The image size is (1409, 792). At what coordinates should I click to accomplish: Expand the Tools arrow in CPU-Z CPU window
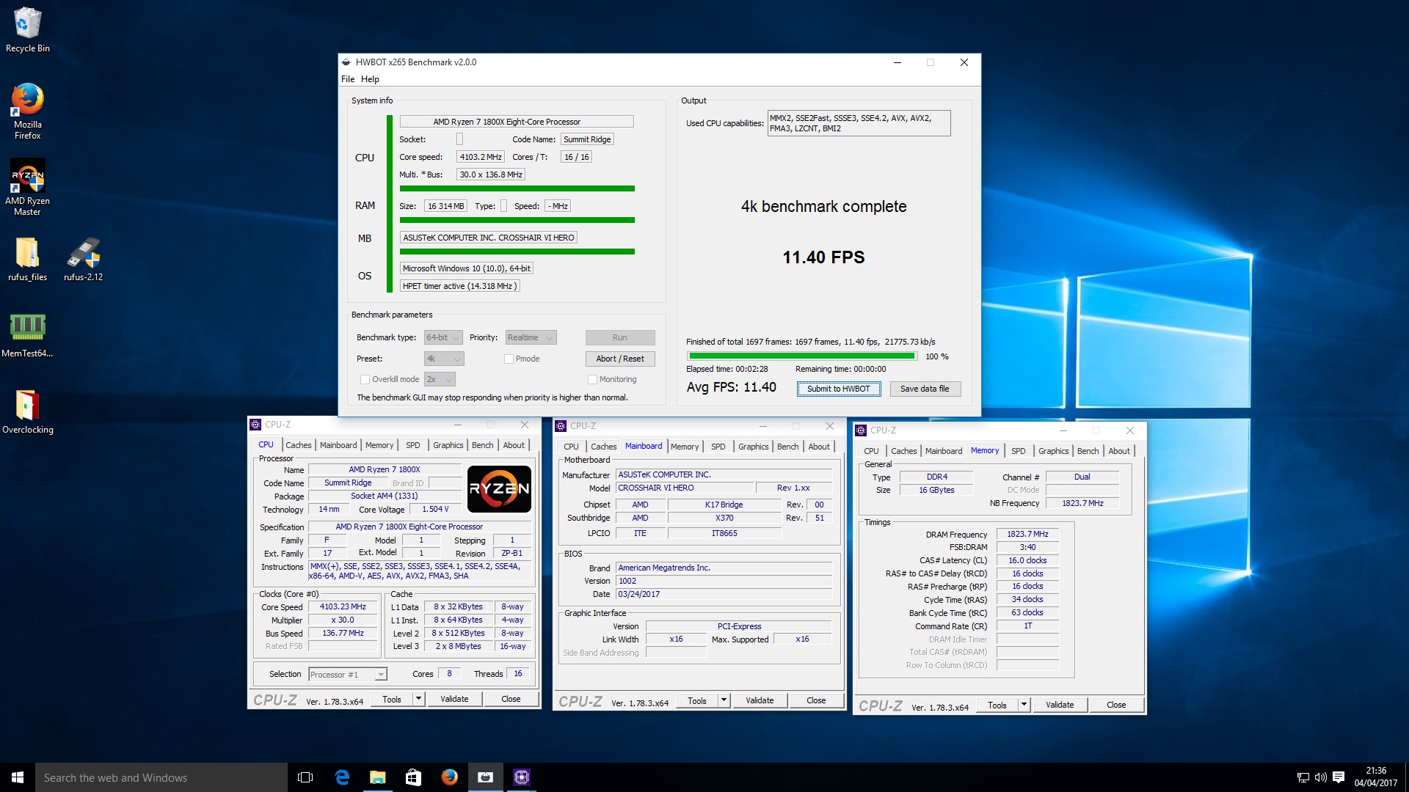point(419,700)
